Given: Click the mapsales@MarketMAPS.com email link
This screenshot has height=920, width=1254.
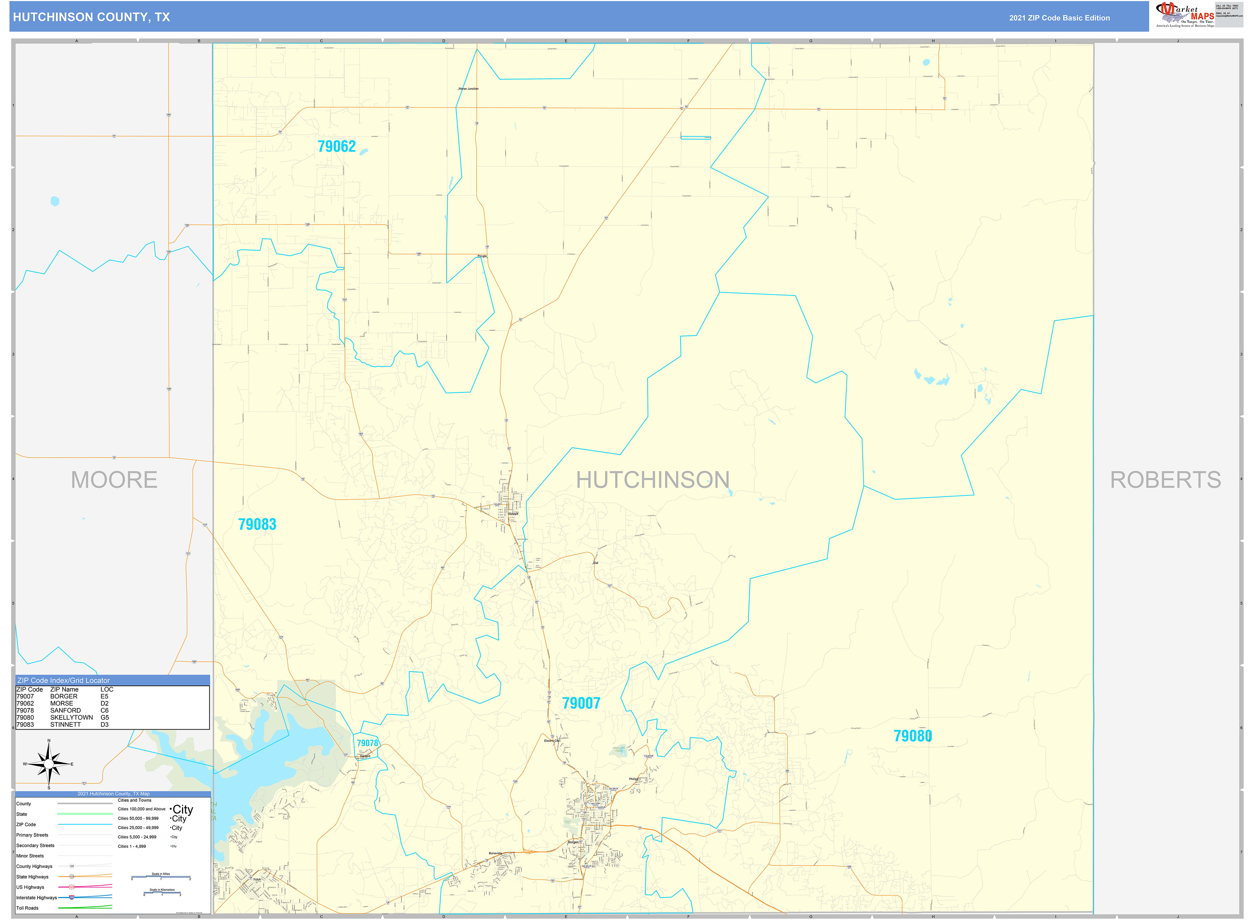Looking at the screenshot, I should click(x=1230, y=16).
